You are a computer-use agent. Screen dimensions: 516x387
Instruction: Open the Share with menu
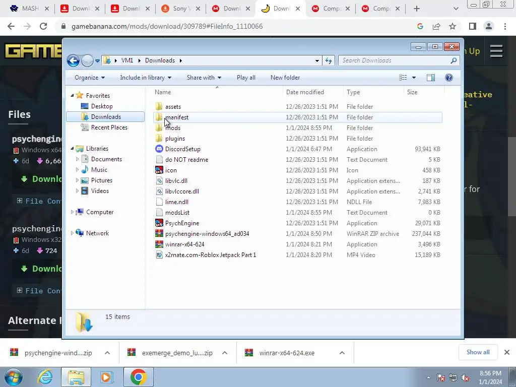tap(204, 78)
